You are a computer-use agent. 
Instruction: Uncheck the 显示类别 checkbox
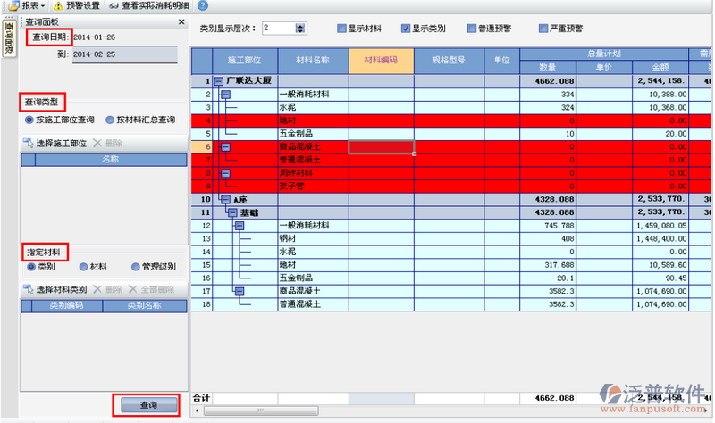coord(406,29)
